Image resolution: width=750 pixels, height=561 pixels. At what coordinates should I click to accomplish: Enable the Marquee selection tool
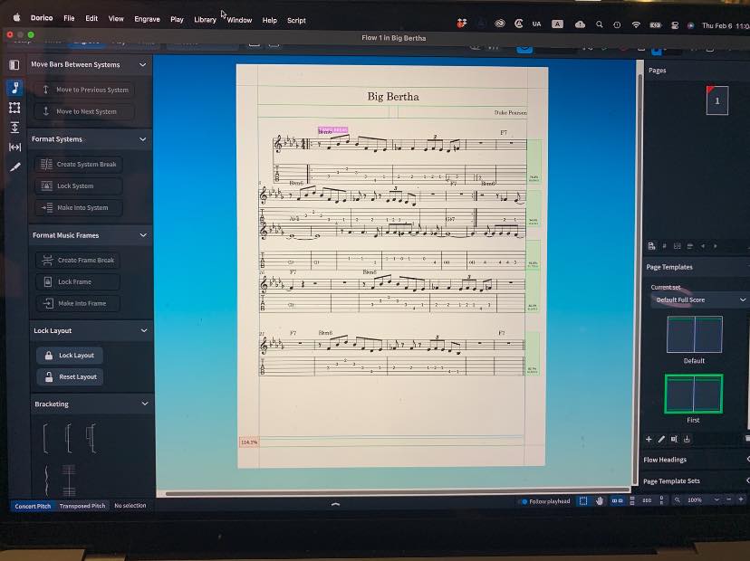click(583, 500)
